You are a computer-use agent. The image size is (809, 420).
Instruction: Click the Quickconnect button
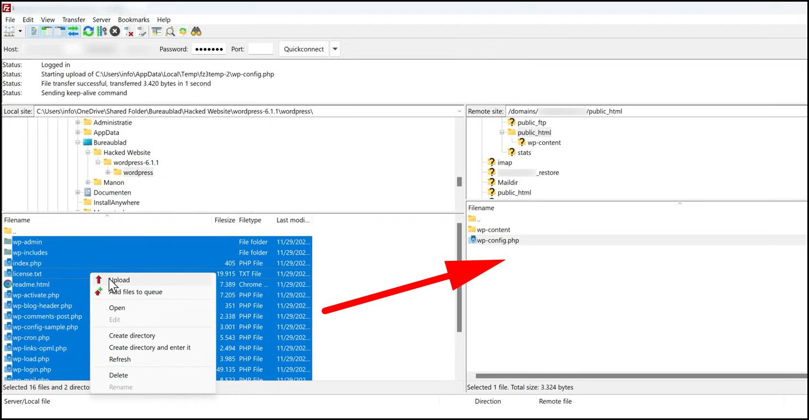pos(304,49)
